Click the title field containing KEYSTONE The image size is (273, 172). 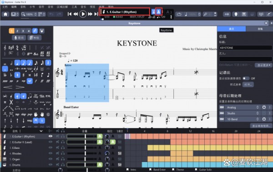tap(246, 48)
